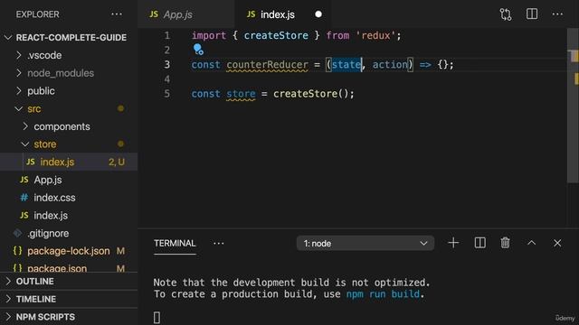Maximize terminal panel with up chevron
The image size is (579, 325).
tap(531, 243)
